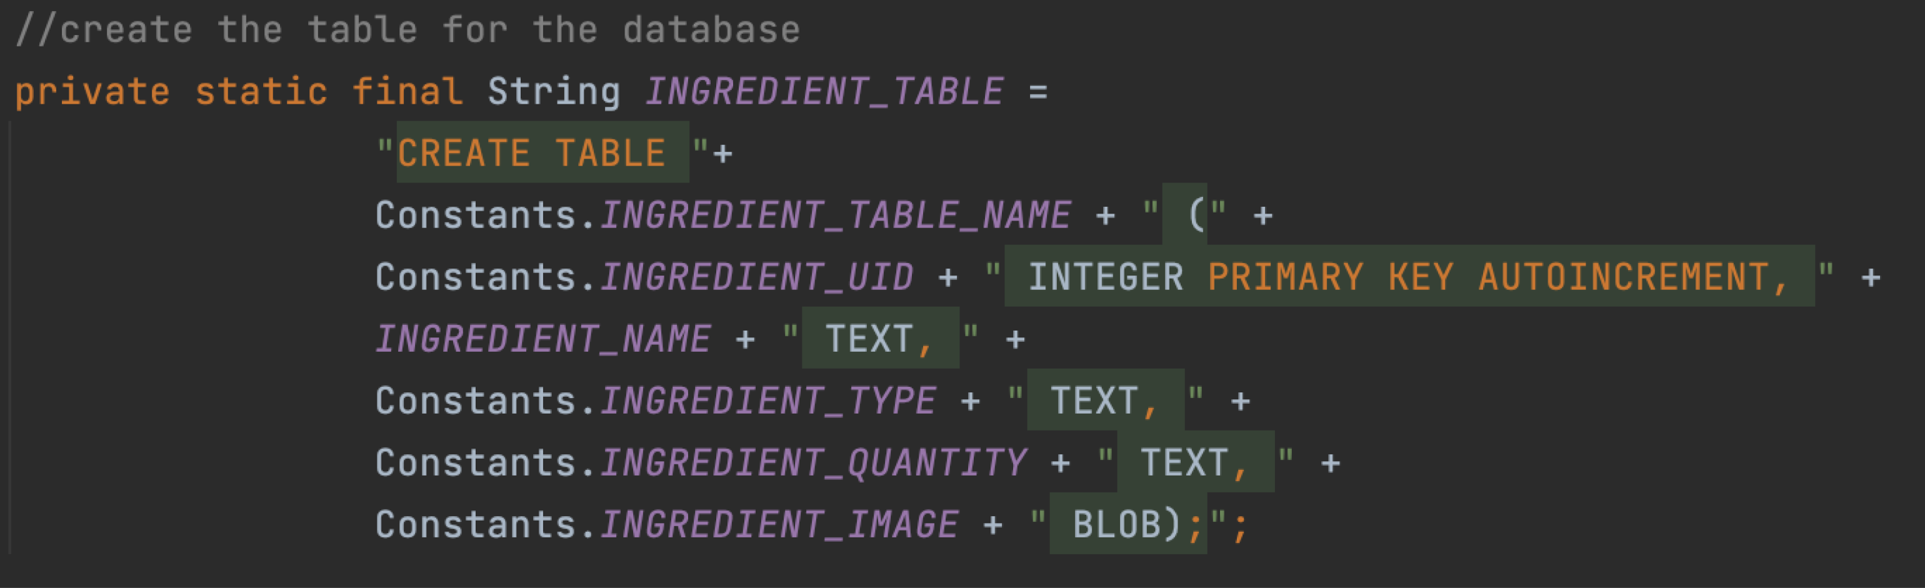Image resolution: width=1925 pixels, height=588 pixels.
Task: Place cursor in CREATE TABLE string
Action: [x=531, y=153]
